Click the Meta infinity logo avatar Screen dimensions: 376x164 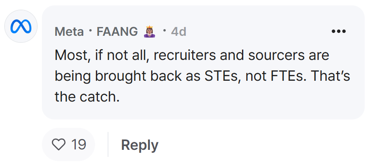(x=21, y=26)
